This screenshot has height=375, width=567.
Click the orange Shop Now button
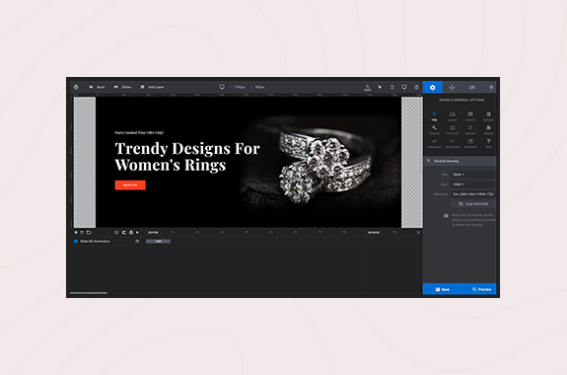[x=130, y=185]
